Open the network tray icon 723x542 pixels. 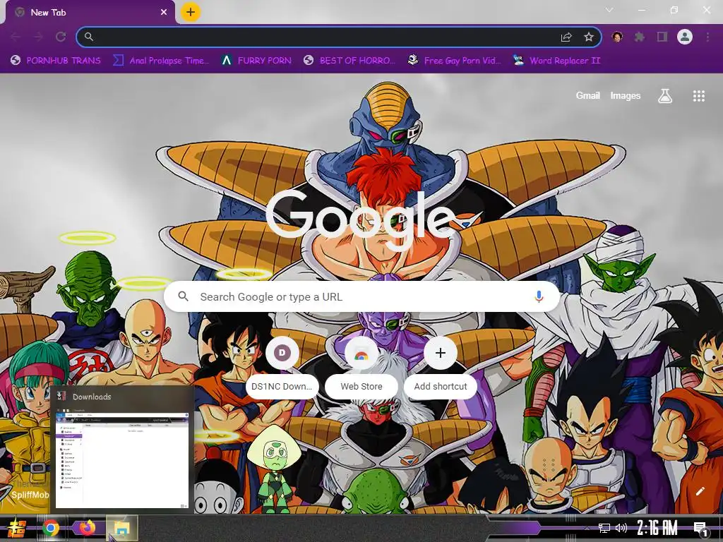[x=604, y=528]
